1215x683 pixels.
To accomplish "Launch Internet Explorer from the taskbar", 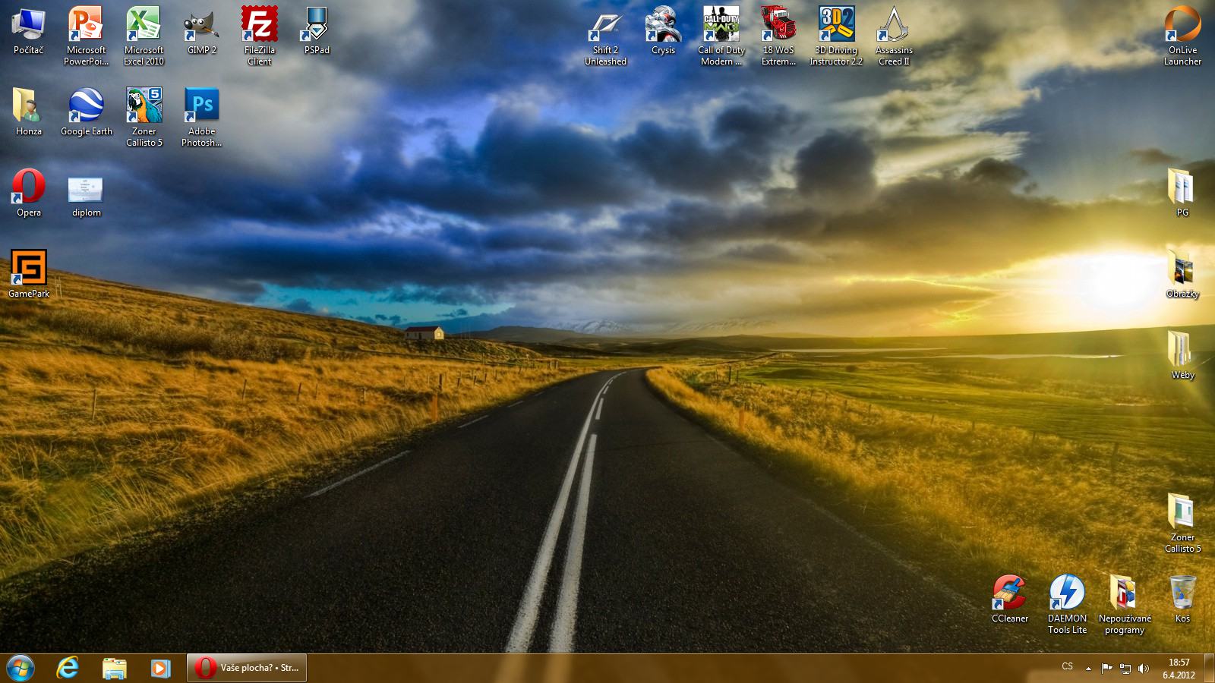I will point(68,668).
